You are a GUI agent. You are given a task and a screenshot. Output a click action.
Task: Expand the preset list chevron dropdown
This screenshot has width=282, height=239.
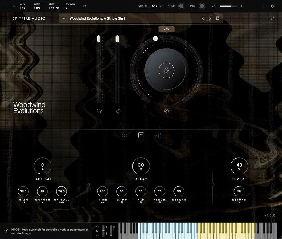click(64, 18)
